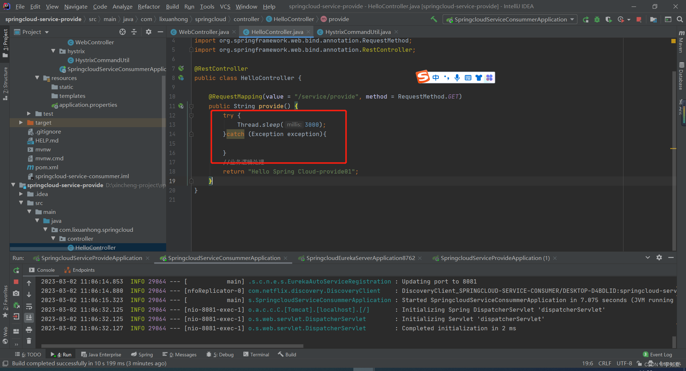
Task: Show hidden run tabs dropdown chevron
Action: click(647, 257)
